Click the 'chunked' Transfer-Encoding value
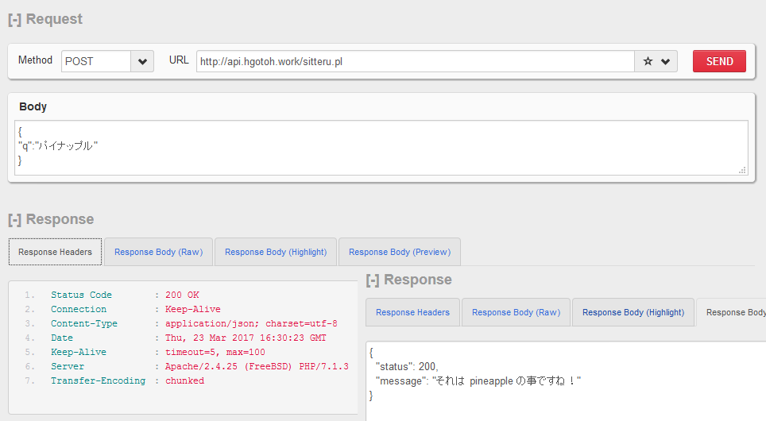This screenshot has height=421, width=766. coord(184,380)
